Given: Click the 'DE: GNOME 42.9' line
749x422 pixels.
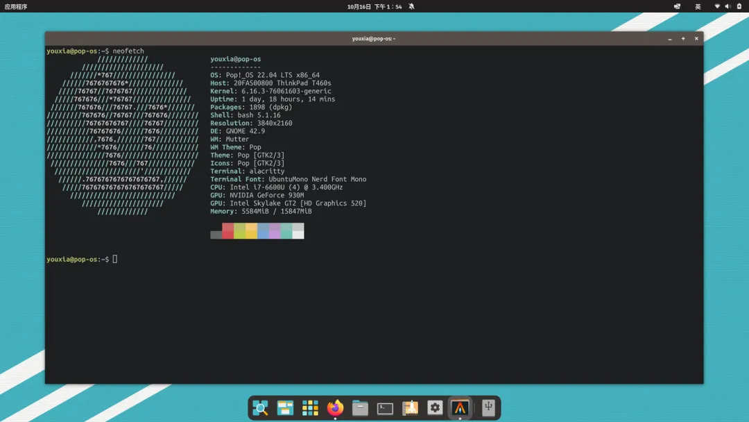Looking at the screenshot, I should tap(237, 131).
